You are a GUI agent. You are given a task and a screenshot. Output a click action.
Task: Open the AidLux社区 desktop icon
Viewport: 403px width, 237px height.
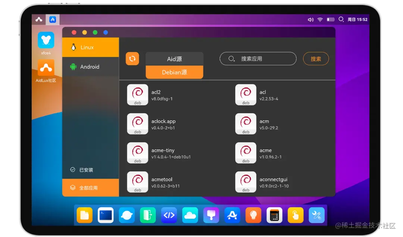(x=46, y=68)
